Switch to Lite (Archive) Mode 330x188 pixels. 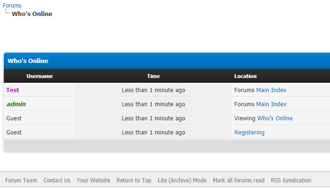(x=182, y=180)
